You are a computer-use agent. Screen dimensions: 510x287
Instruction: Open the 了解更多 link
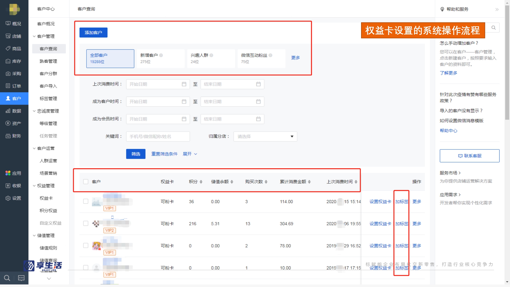point(448,73)
